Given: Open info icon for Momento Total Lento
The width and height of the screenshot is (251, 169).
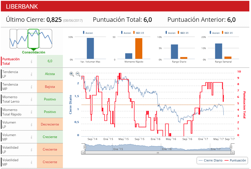Looking at the screenshot, I should coord(32,99).
